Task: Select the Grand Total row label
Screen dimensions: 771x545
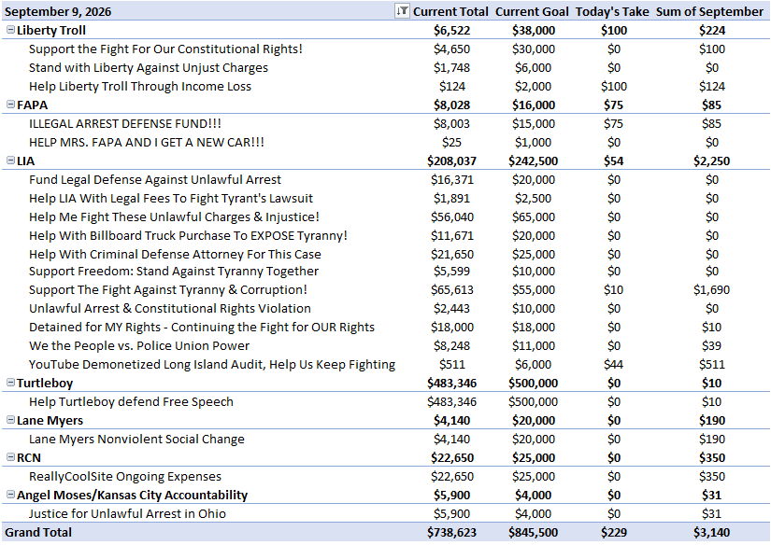Action: click(38, 532)
